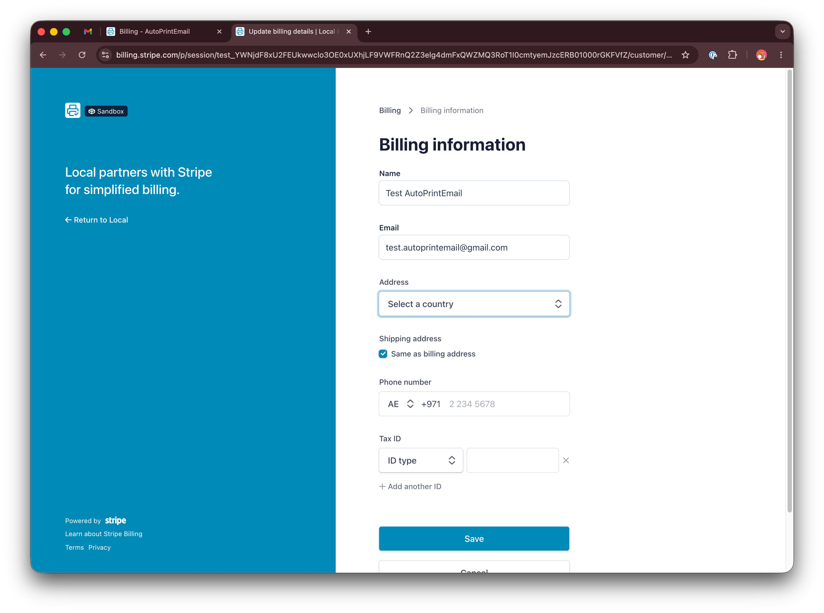Focus the Email input field
This screenshot has height=613, width=824.
(474, 248)
